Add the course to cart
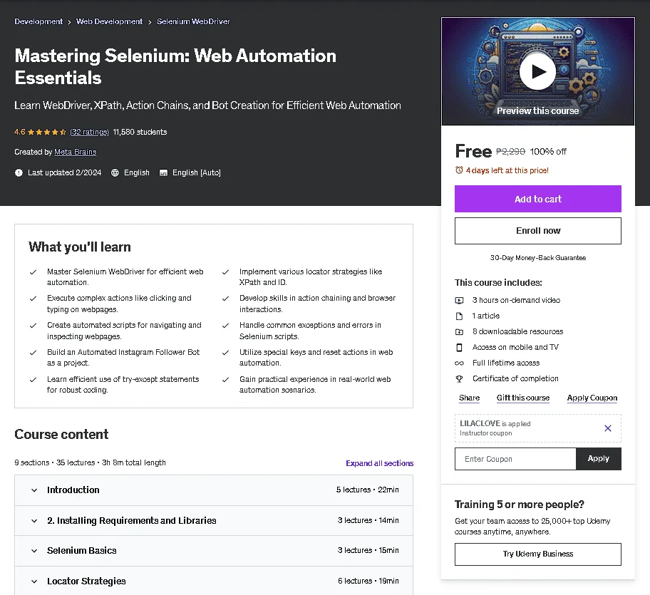The width and height of the screenshot is (650, 595). pos(537,199)
